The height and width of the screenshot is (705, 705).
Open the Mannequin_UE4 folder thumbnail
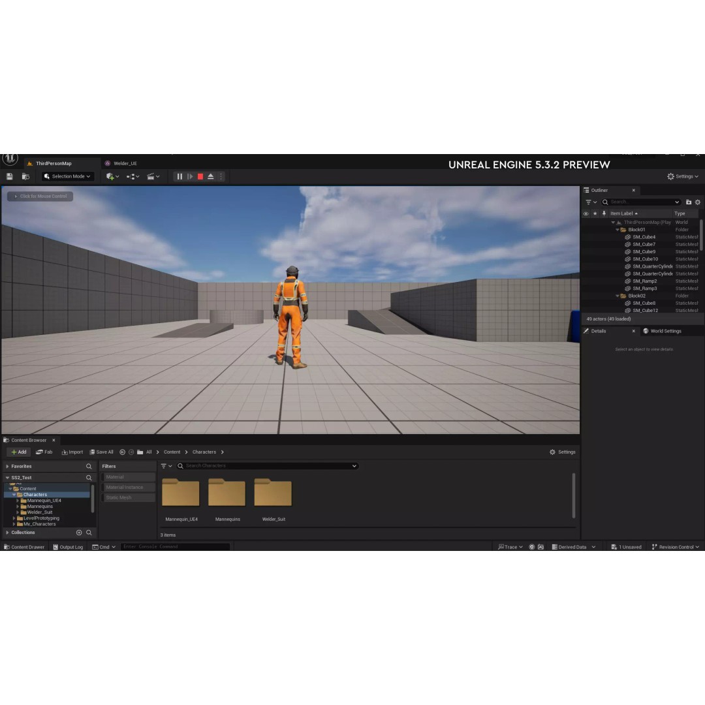click(x=181, y=493)
